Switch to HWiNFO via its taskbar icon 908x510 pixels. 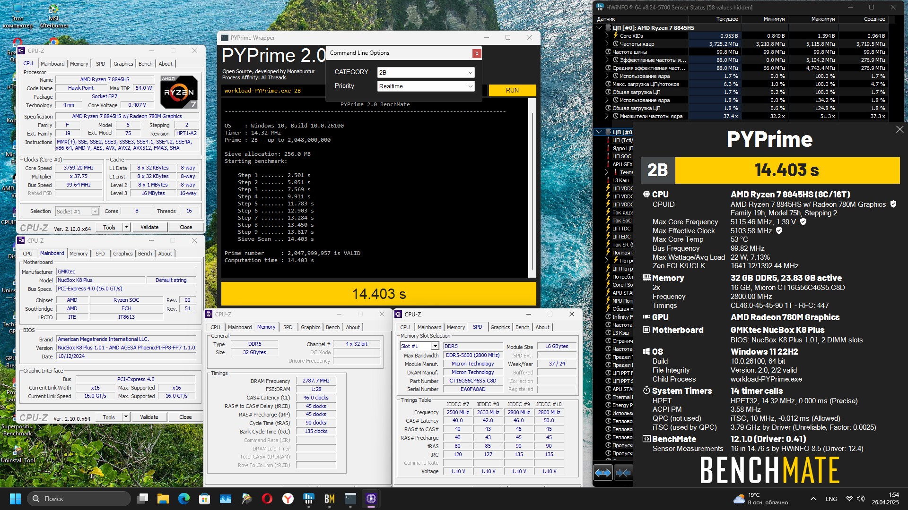(309, 499)
